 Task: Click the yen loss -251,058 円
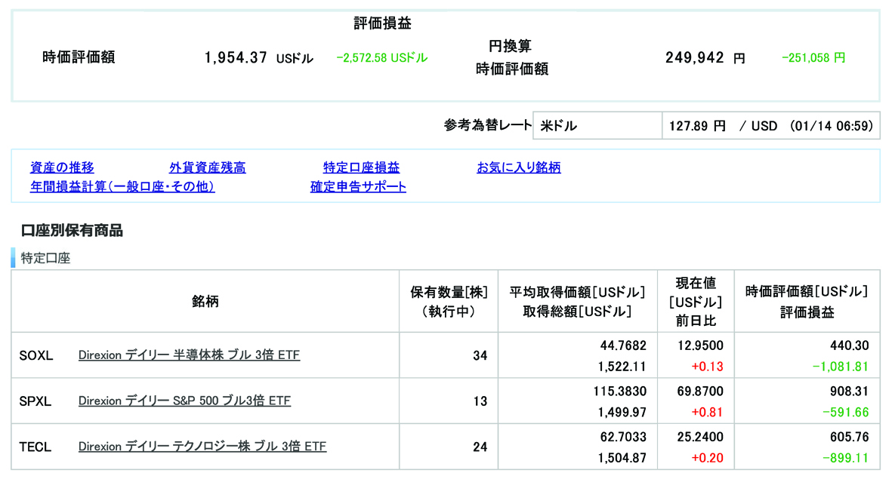click(813, 58)
